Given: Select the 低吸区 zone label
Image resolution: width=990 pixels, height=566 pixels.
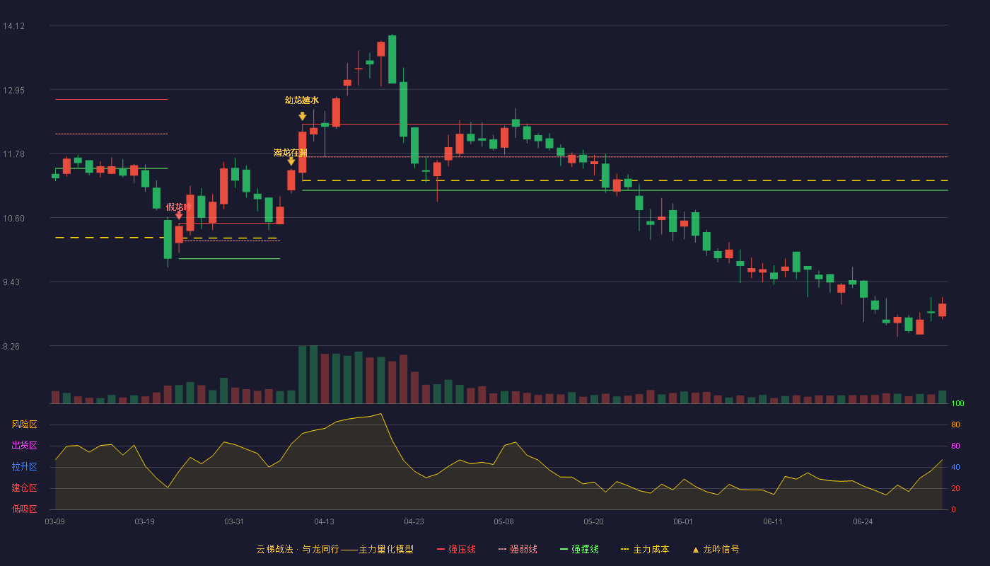Looking at the screenshot, I should coord(24,509).
